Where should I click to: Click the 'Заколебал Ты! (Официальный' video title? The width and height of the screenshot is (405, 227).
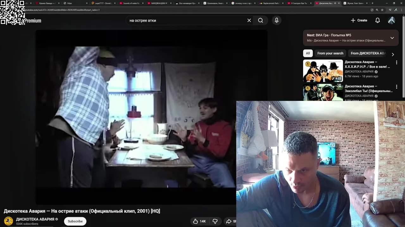click(369, 89)
